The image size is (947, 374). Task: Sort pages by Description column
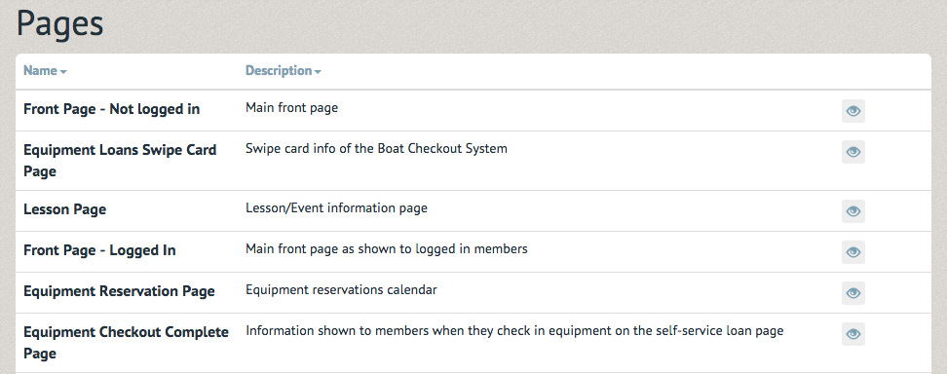point(283,71)
